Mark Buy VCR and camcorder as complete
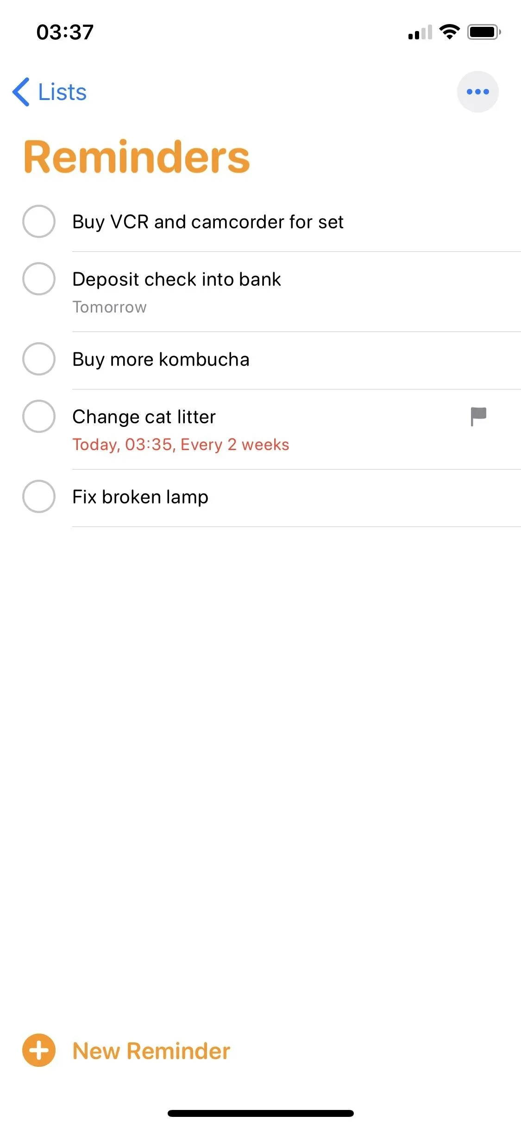This screenshot has width=521, height=1128. (39, 221)
